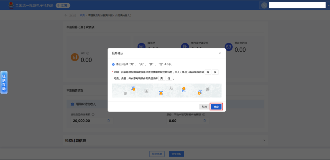Viewport: 330px width, 160px height.
Task: Open the 江苏 region selector
Action: [63, 5]
